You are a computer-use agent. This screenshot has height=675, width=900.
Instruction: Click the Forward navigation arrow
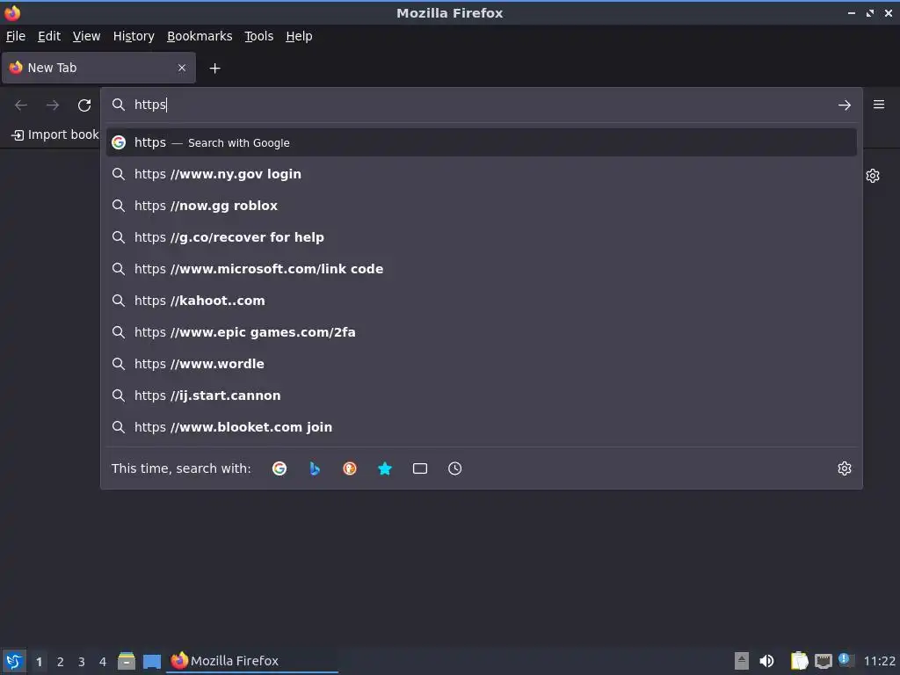click(x=53, y=105)
